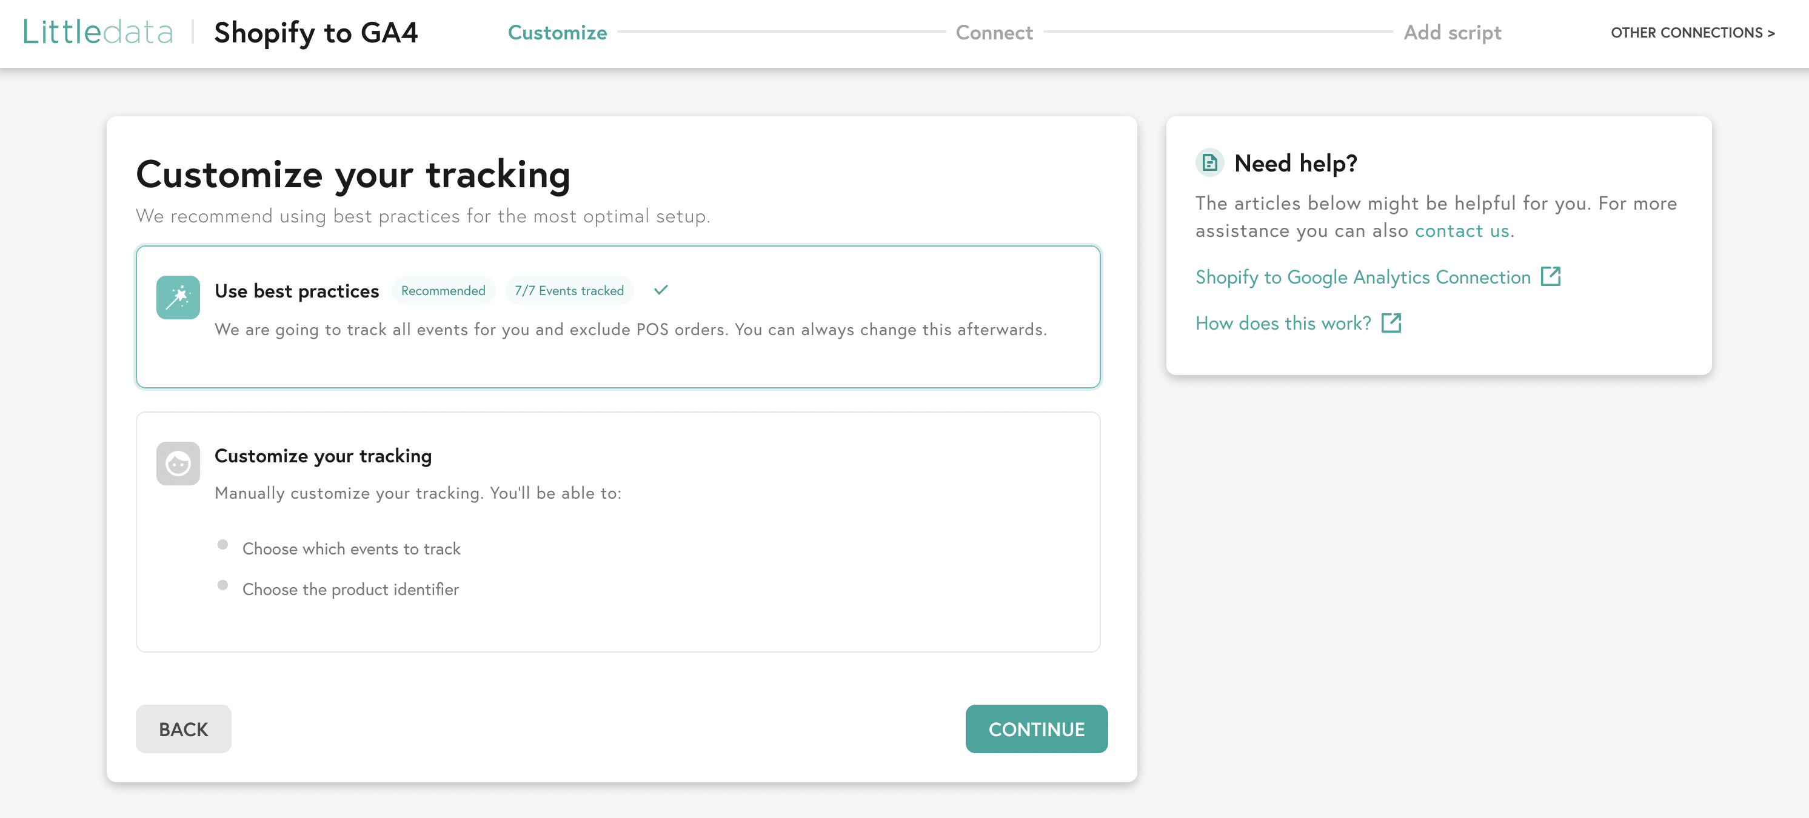
Task: Click the Need help? heading
Action: pyautogui.click(x=1296, y=163)
